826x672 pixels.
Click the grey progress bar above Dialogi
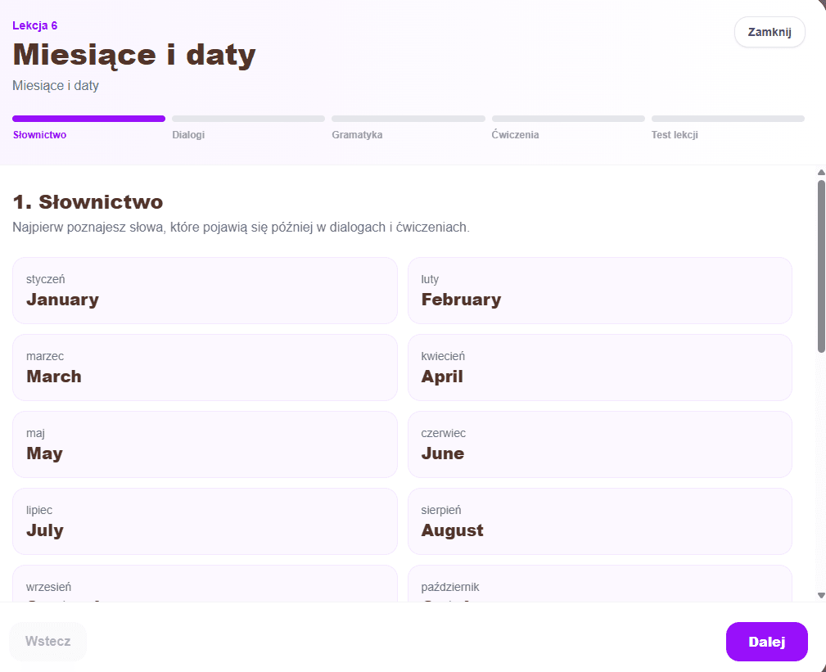[x=249, y=119]
